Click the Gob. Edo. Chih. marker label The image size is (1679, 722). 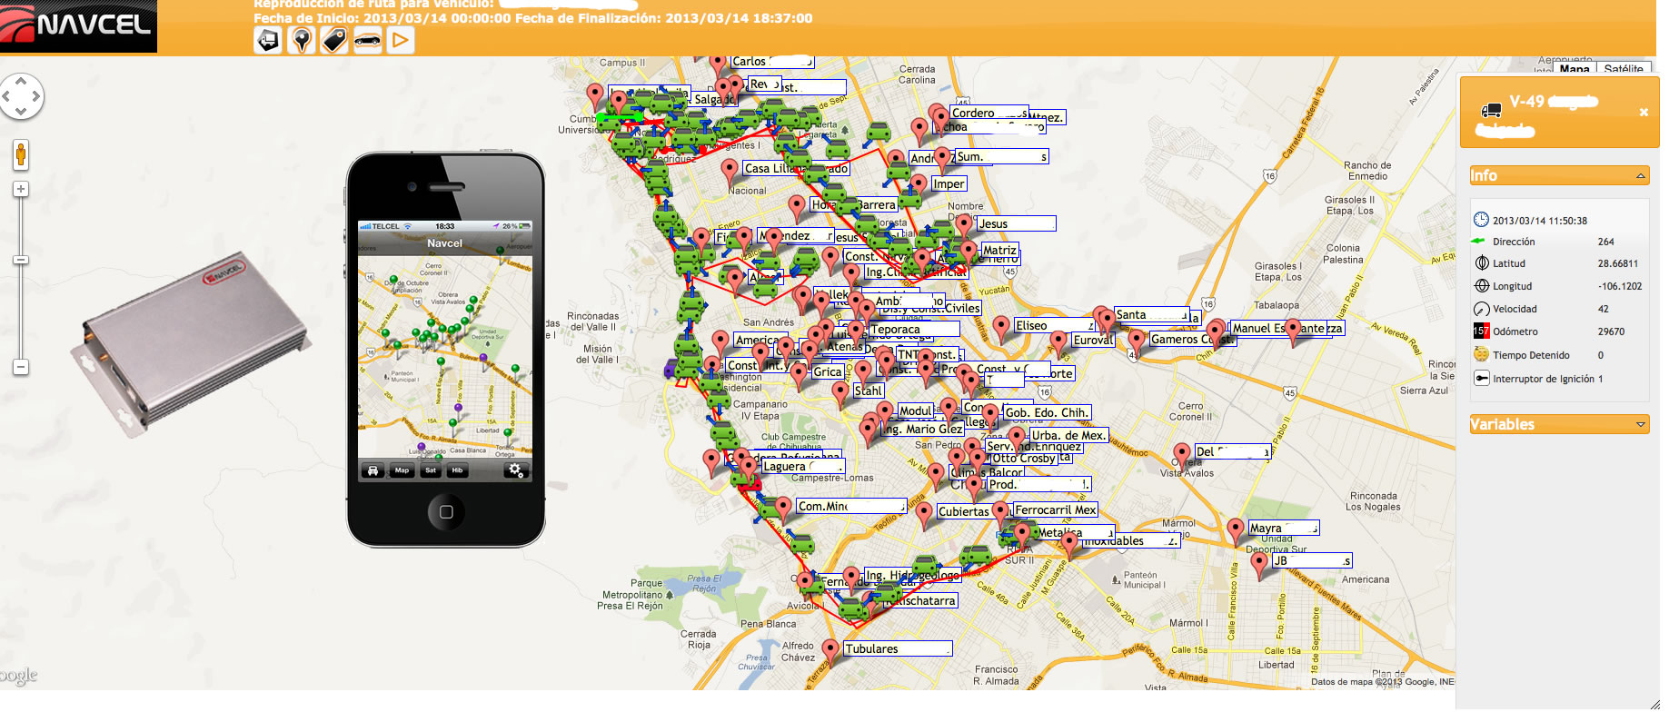tap(1046, 412)
